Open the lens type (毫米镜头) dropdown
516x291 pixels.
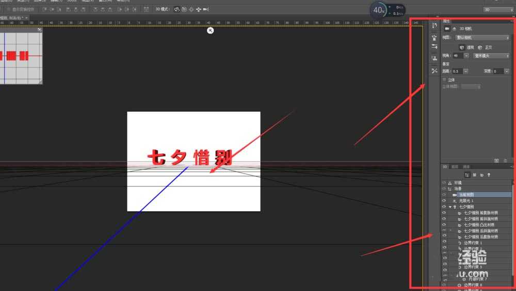click(x=491, y=56)
